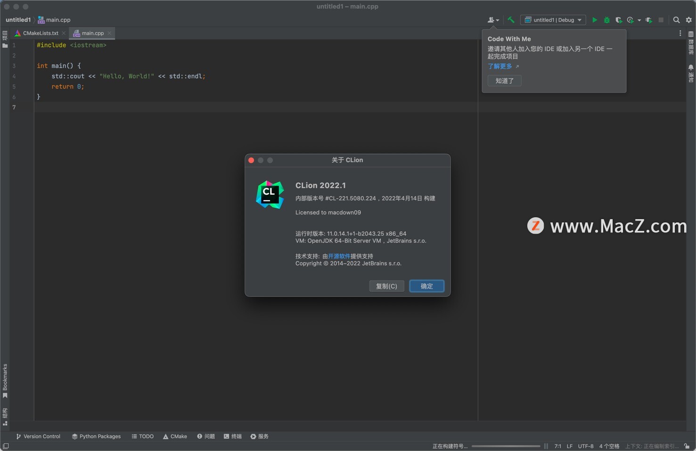Image resolution: width=696 pixels, height=451 pixels.
Task: Pause the background indexing task
Action: pyautogui.click(x=546, y=446)
